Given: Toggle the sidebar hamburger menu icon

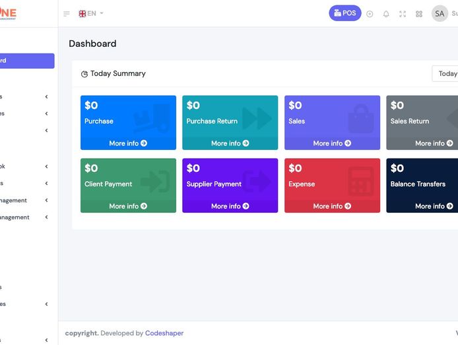Looking at the screenshot, I should click(x=66, y=14).
